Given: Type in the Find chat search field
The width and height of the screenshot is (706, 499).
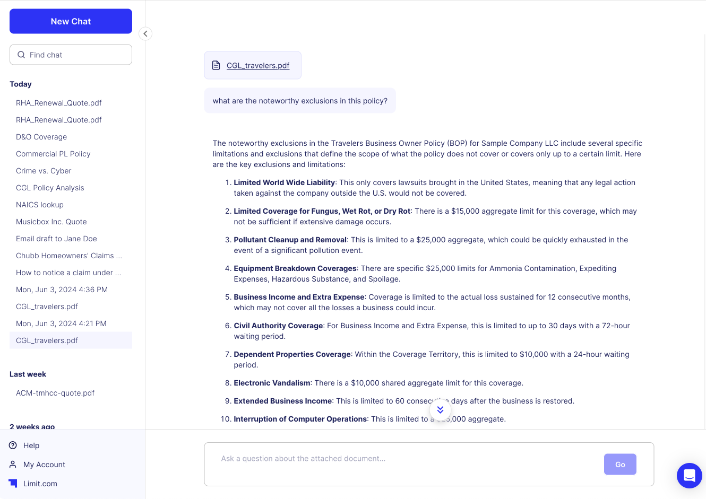Looking at the screenshot, I should pos(77,55).
